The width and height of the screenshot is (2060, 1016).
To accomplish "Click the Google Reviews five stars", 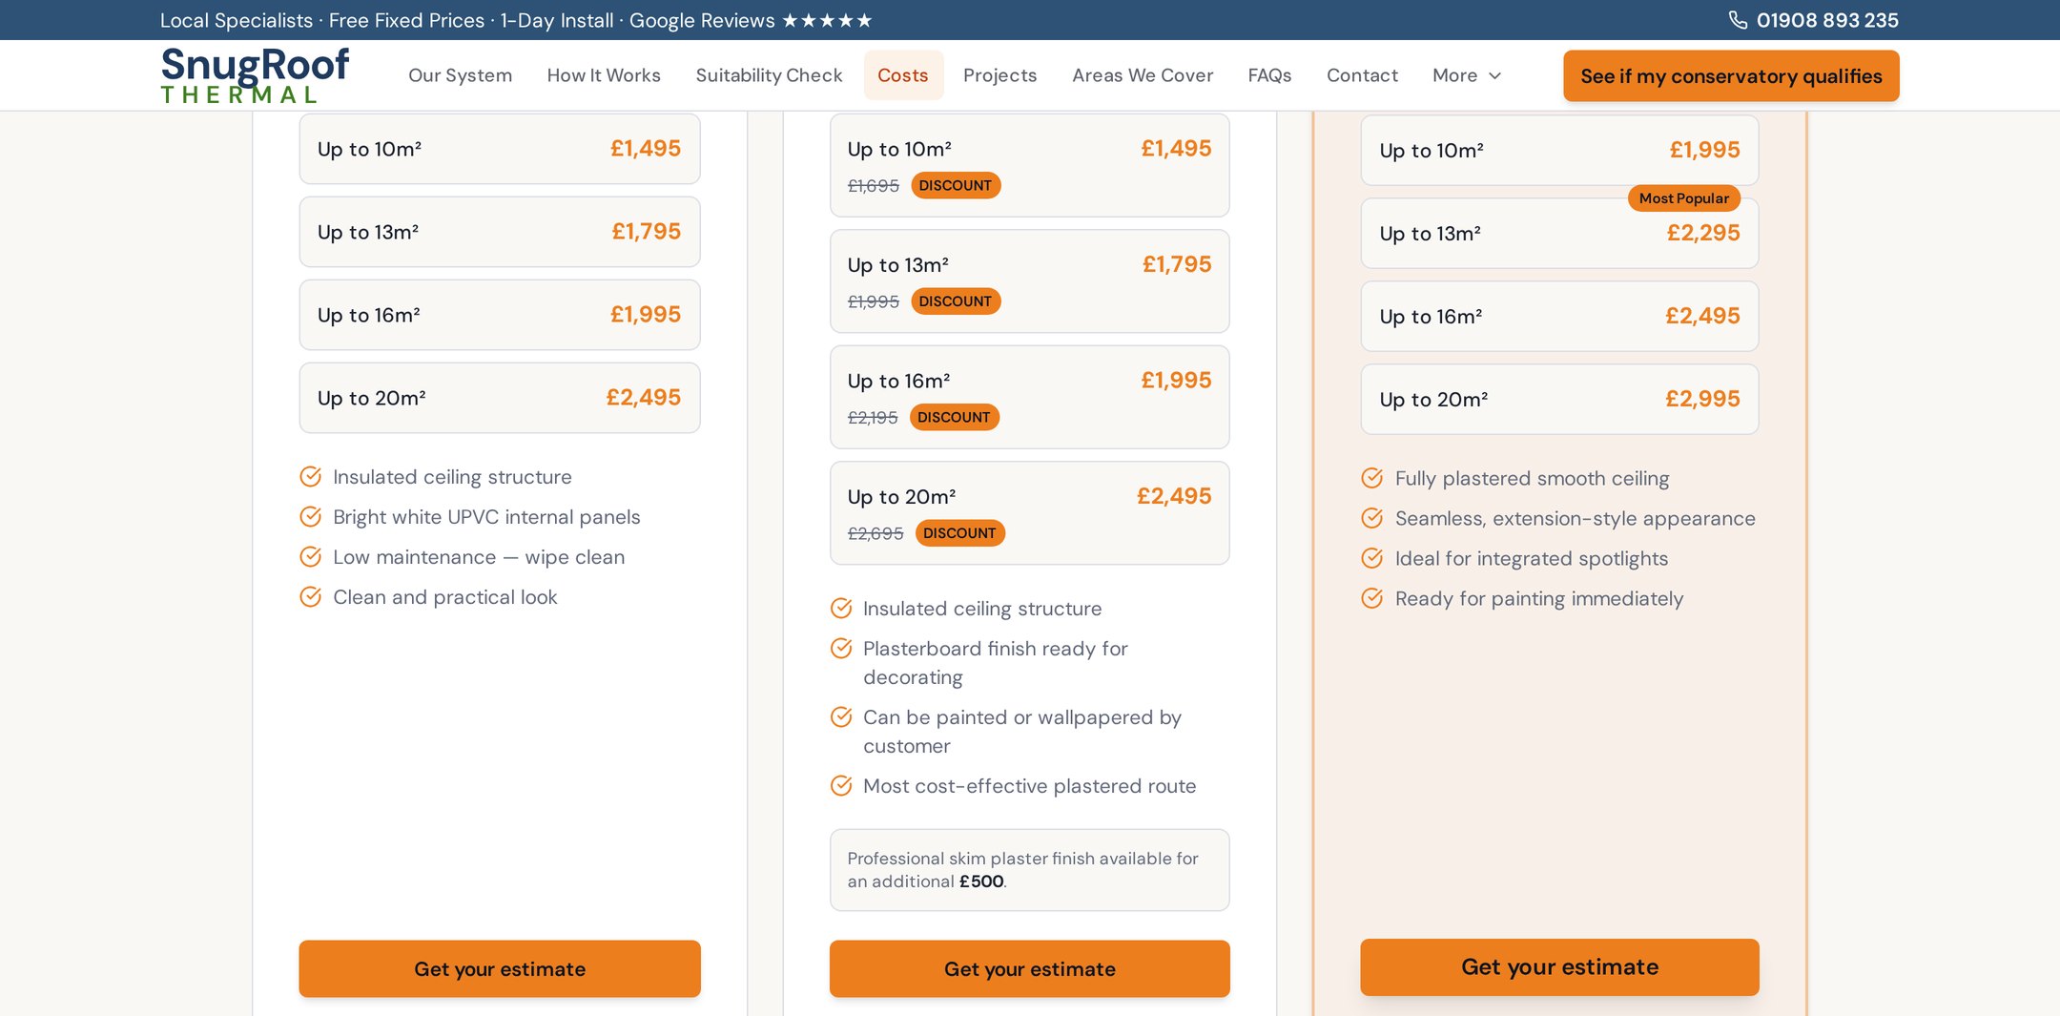I will [827, 20].
